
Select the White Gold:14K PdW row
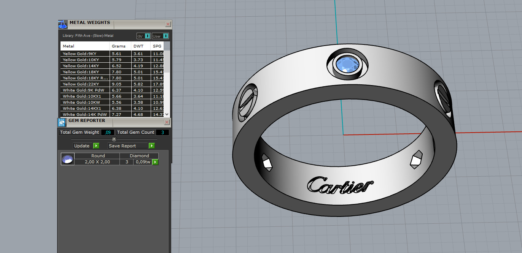(x=112, y=114)
